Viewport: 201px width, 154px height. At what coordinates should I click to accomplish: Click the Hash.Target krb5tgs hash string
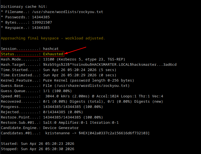(110, 64)
